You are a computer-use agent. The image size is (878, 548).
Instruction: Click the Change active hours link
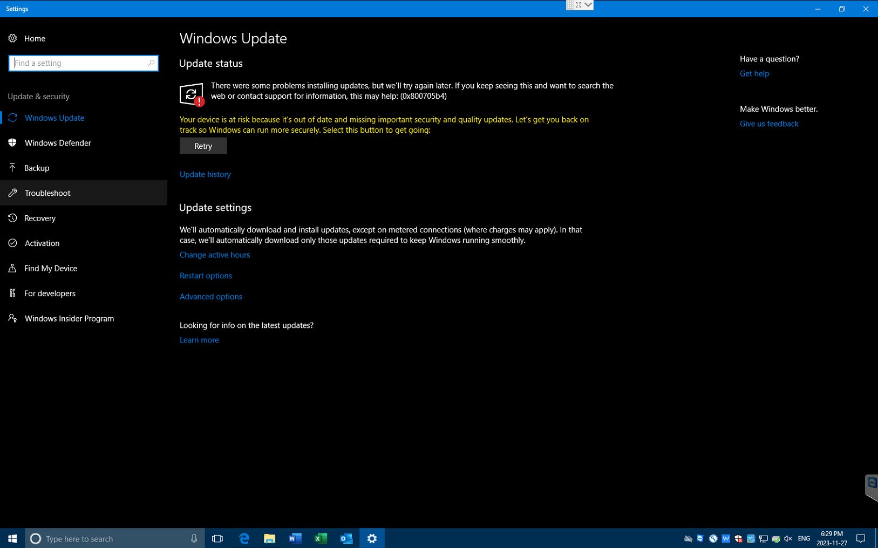pyautogui.click(x=215, y=255)
